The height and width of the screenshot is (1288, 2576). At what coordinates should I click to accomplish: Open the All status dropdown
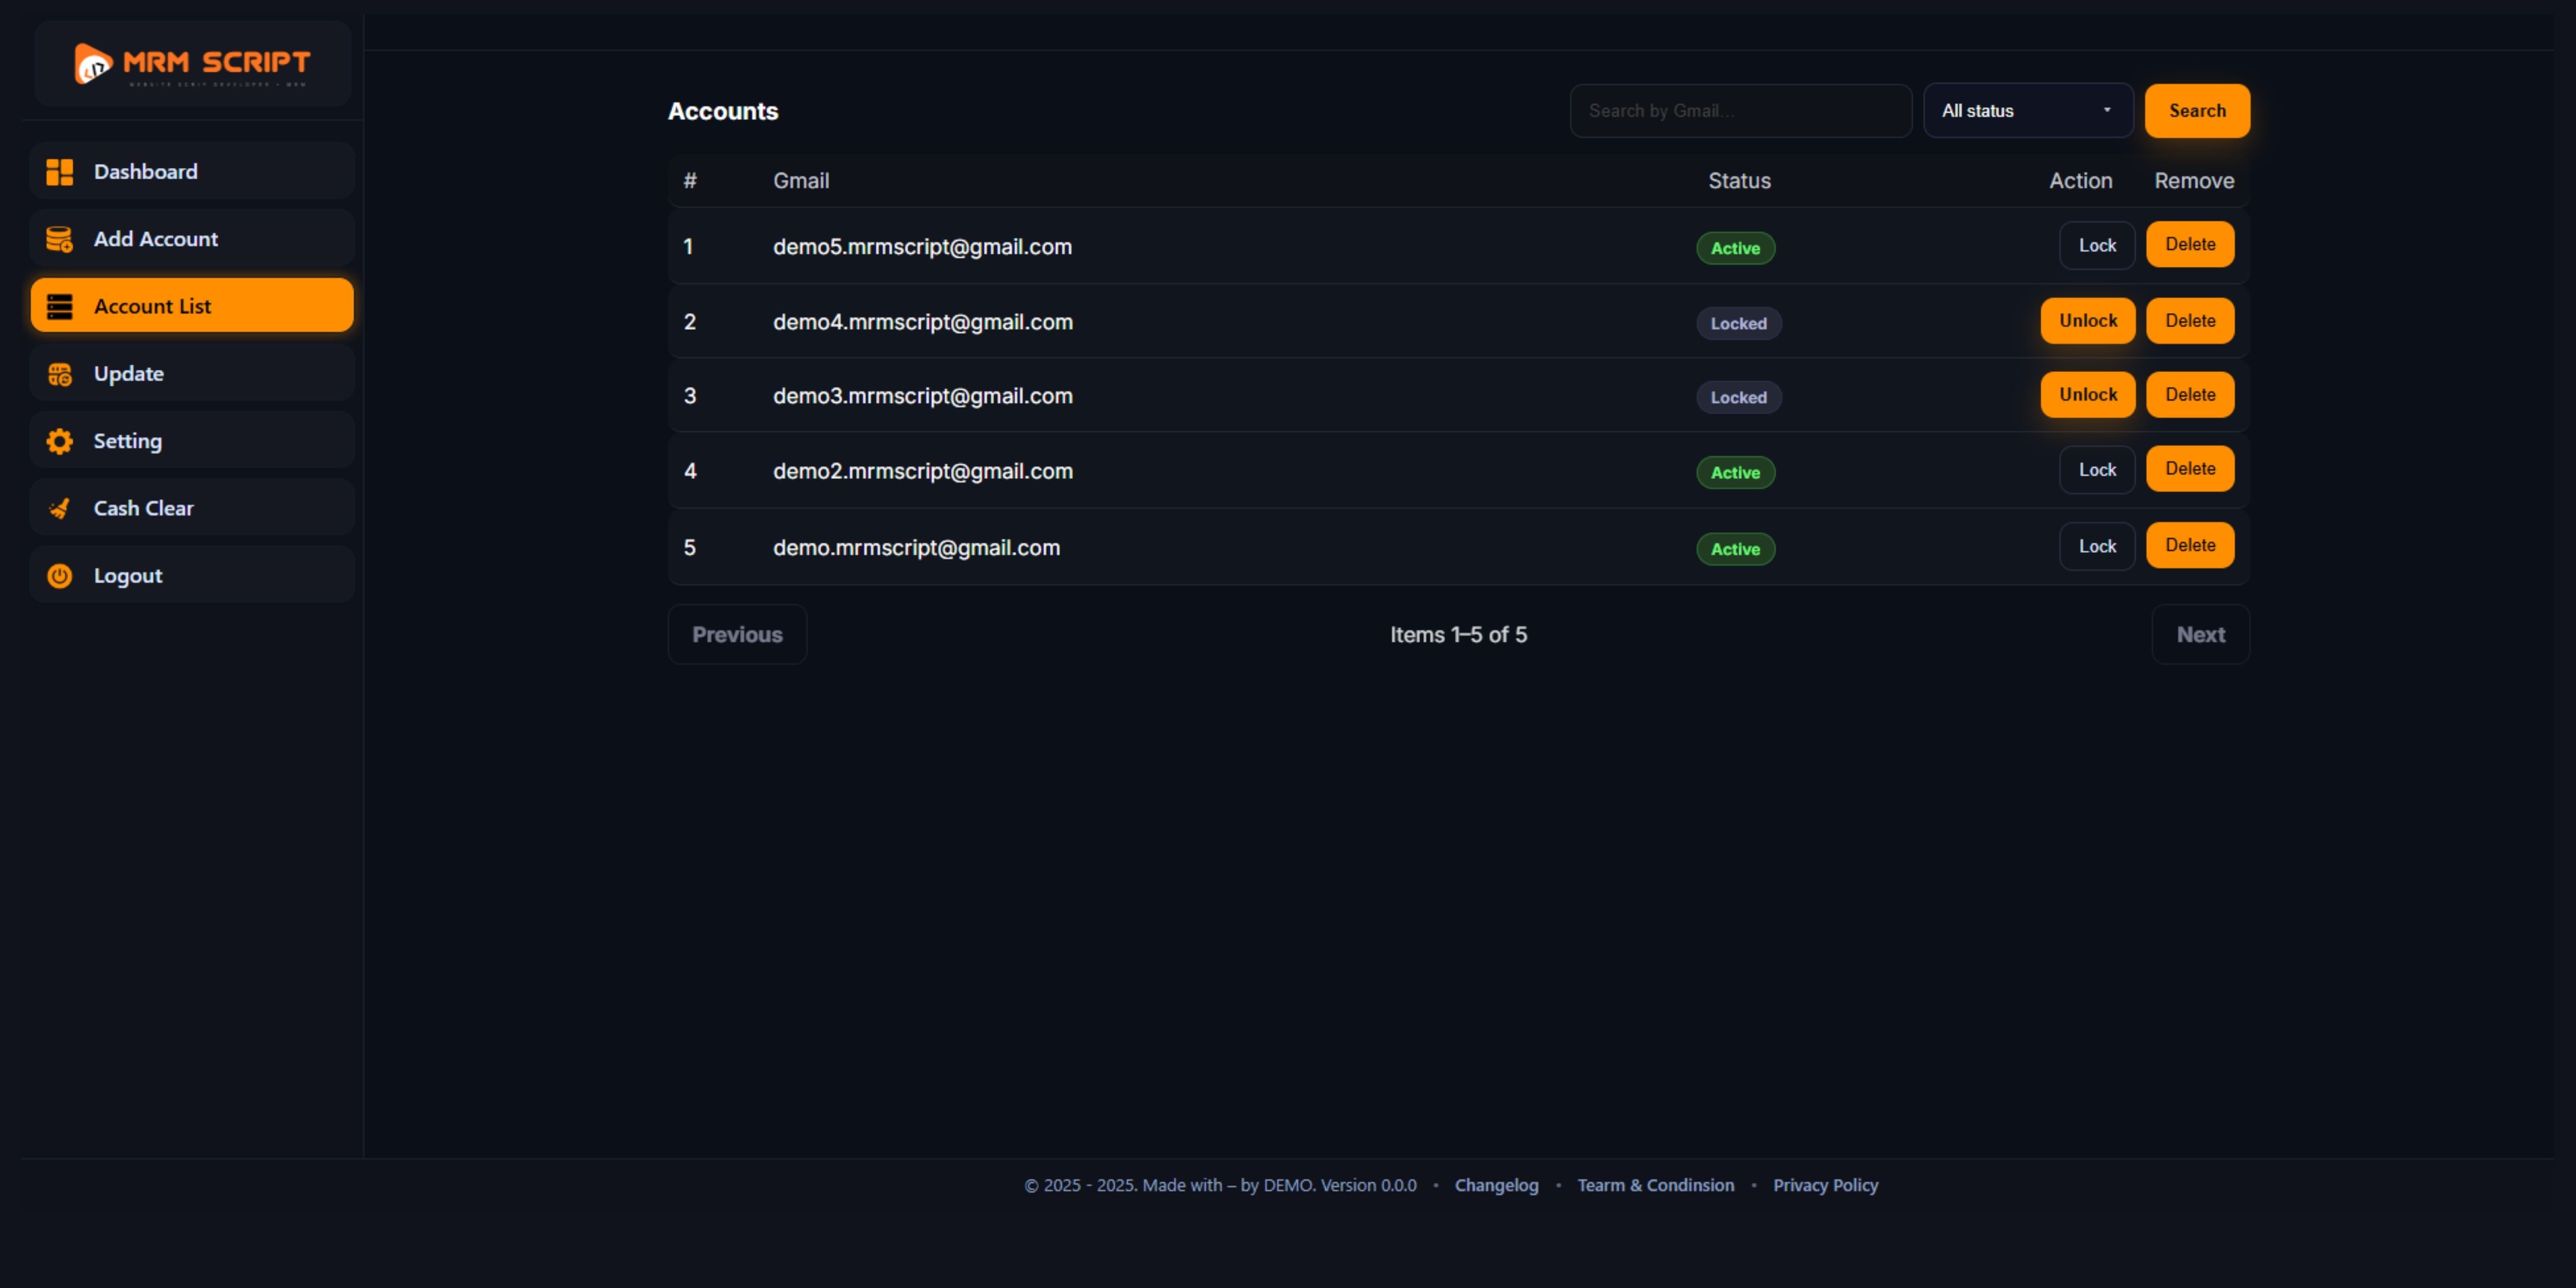pyautogui.click(x=2027, y=111)
